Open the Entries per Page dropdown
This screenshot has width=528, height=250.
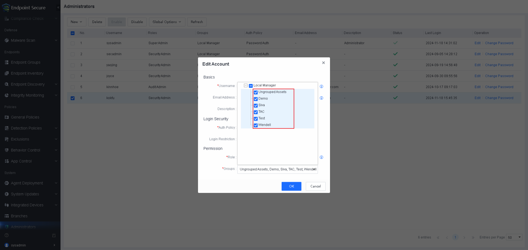[514, 237]
